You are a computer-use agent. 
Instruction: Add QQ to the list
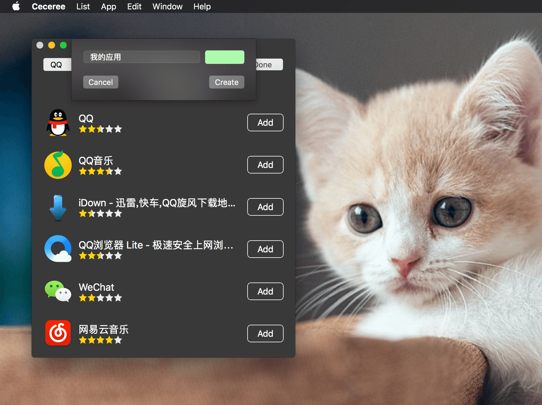pyautogui.click(x=265, y=122)
